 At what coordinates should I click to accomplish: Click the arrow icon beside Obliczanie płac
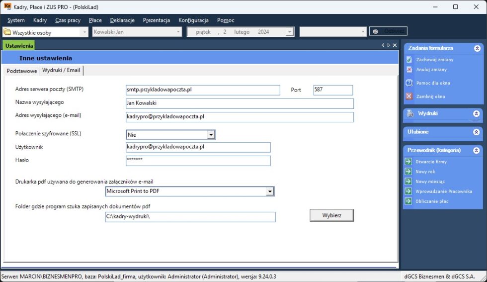(x=408, y=201)
